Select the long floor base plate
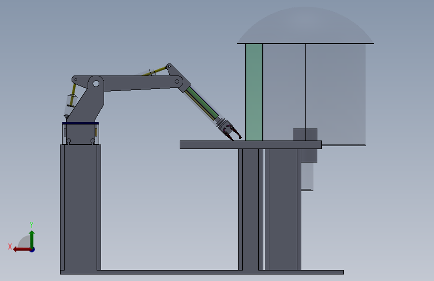 coord(202,272)
